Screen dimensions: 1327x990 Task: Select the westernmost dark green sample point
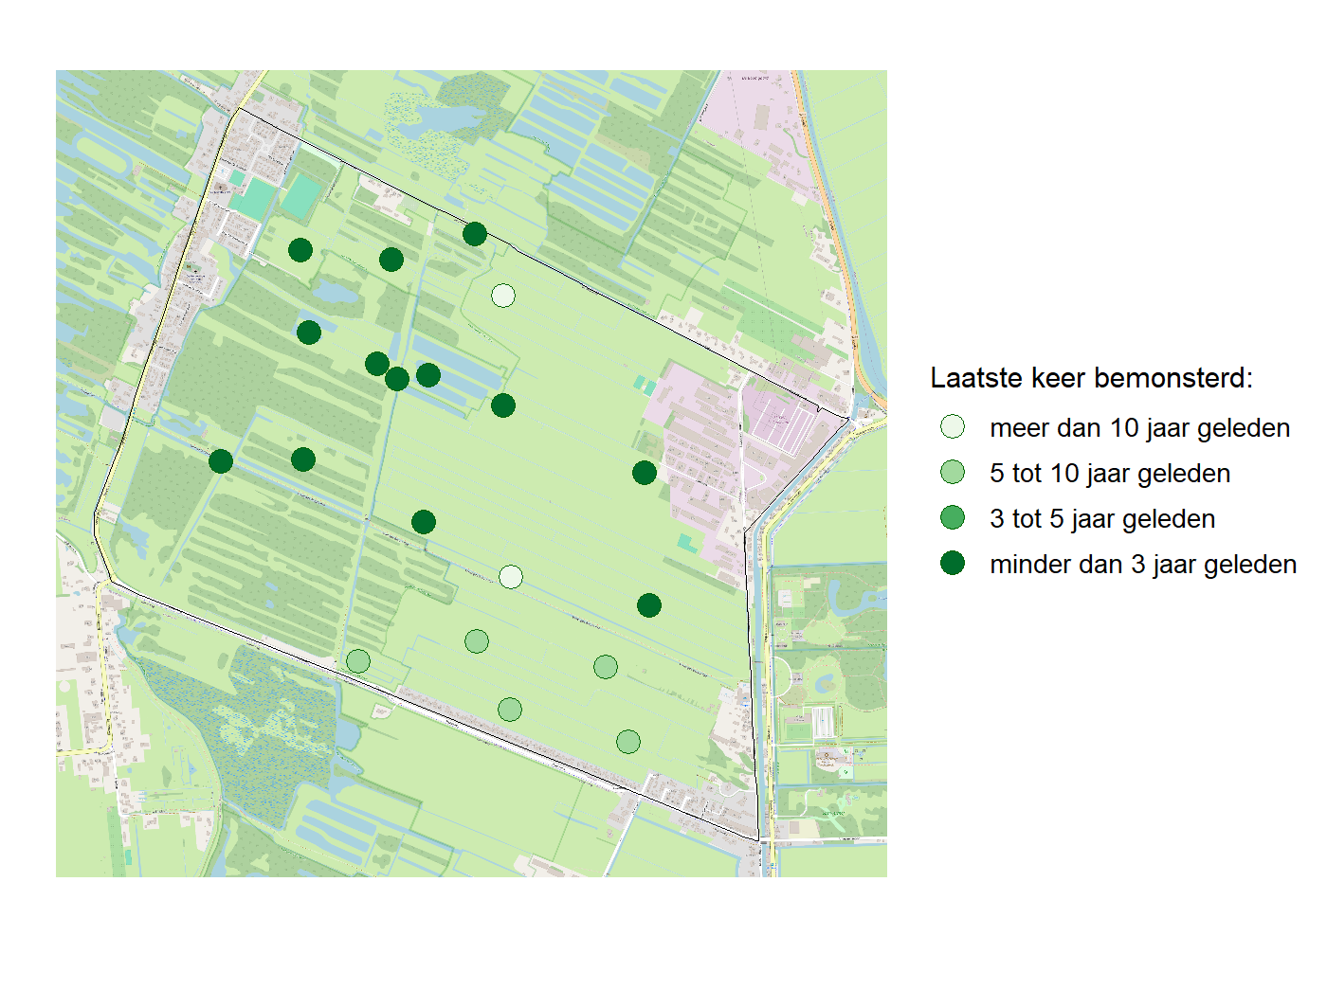pyautogui.click(x=221, y=461)
